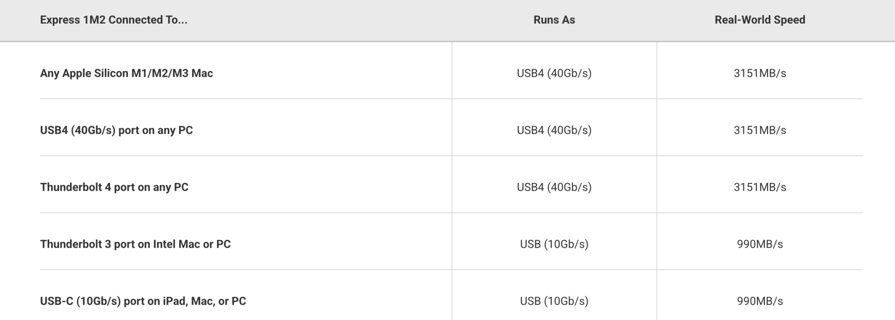Click the 990MB/s speed for Thunderbolt 3 row
Screen dimensions: 895x320
(x=759, y=244)
